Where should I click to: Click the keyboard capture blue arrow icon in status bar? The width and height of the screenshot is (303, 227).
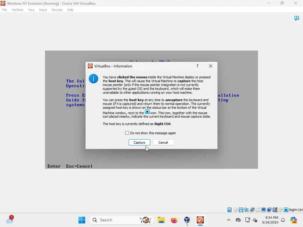pyautogui.click(x=286, y=210)
